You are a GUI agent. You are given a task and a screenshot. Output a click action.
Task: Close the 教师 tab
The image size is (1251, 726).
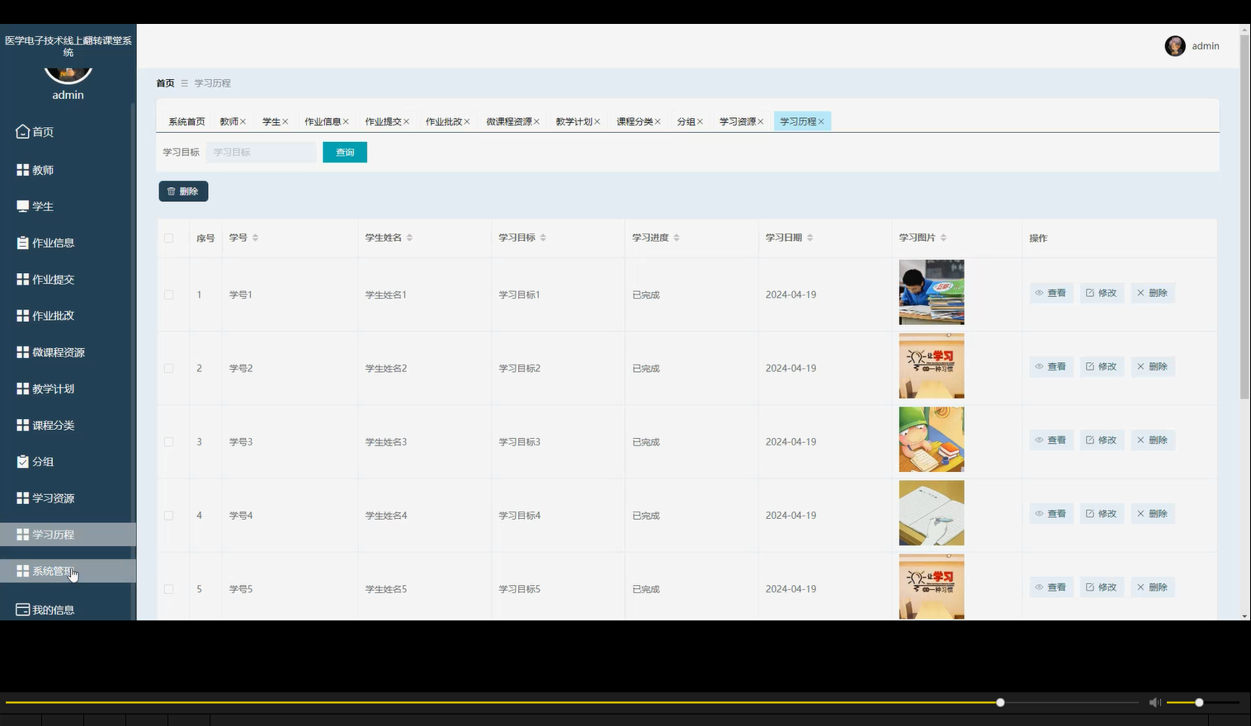243,121
